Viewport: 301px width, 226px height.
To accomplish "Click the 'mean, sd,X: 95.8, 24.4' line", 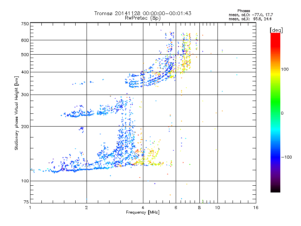I will pyautogui.click(x=250, y=19).
